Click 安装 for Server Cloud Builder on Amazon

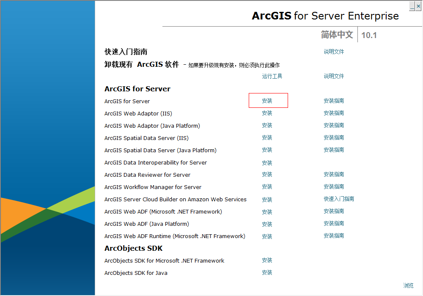pyautogui.click(x=267, y=200)
